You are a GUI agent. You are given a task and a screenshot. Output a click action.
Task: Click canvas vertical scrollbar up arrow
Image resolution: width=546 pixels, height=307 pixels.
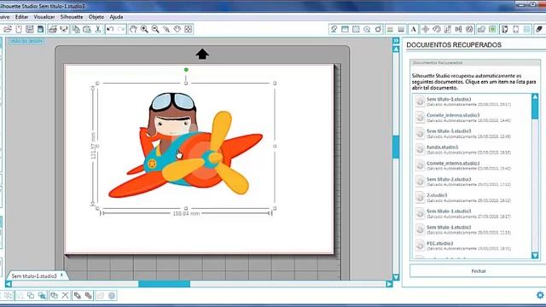coord(396,49)
